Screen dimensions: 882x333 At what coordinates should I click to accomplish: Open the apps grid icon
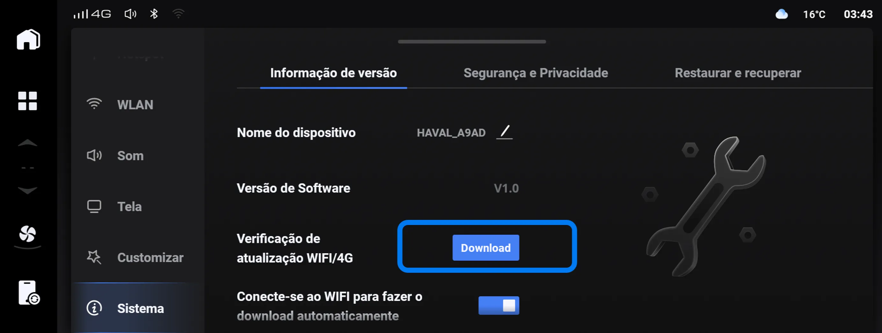click(x=27, y=101)
